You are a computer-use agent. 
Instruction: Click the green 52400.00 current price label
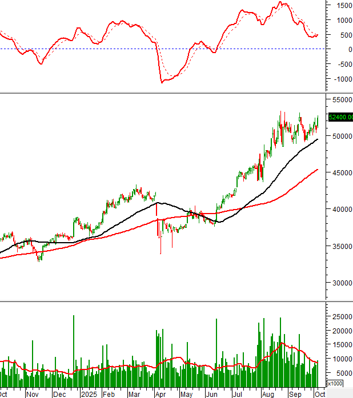(339, 118)
